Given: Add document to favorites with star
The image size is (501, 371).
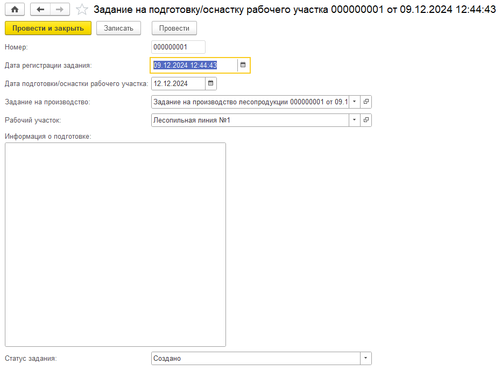Looking at the screenshot, I should [82, 10].
